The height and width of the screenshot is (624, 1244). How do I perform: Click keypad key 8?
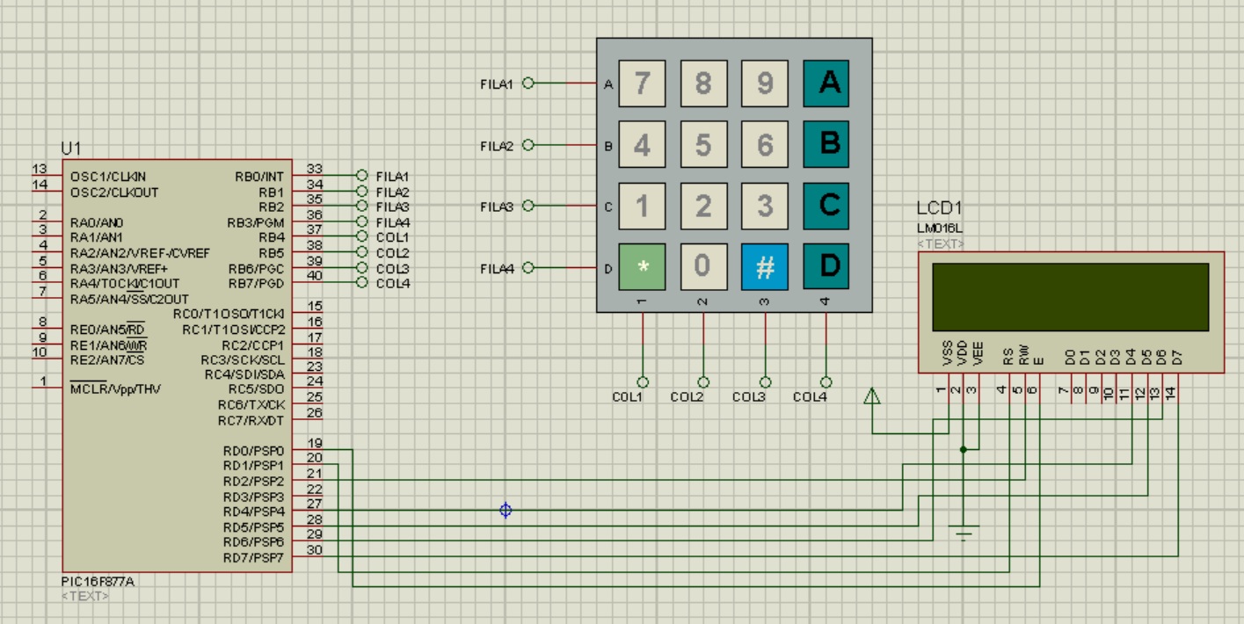pyautogui.click(x=703, y=83)
